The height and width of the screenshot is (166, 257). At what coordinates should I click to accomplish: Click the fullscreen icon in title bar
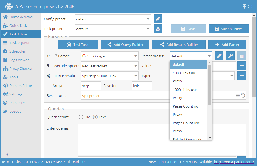pos(250,6)
